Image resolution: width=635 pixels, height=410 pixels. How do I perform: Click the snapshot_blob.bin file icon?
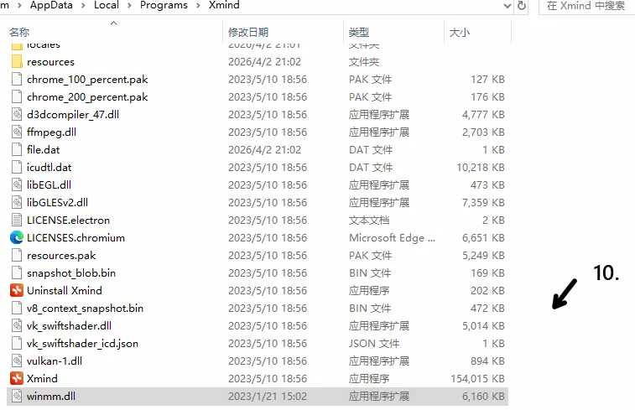17,273
